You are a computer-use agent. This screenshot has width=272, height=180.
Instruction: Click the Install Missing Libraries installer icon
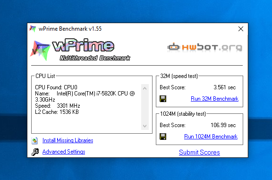(34, 140)
